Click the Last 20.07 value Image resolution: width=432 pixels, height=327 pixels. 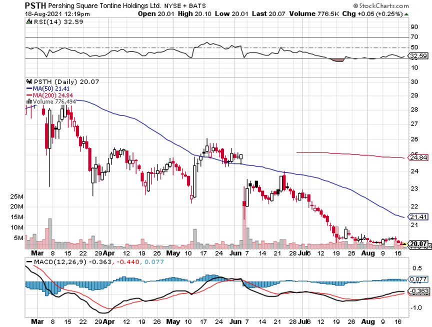268,14
